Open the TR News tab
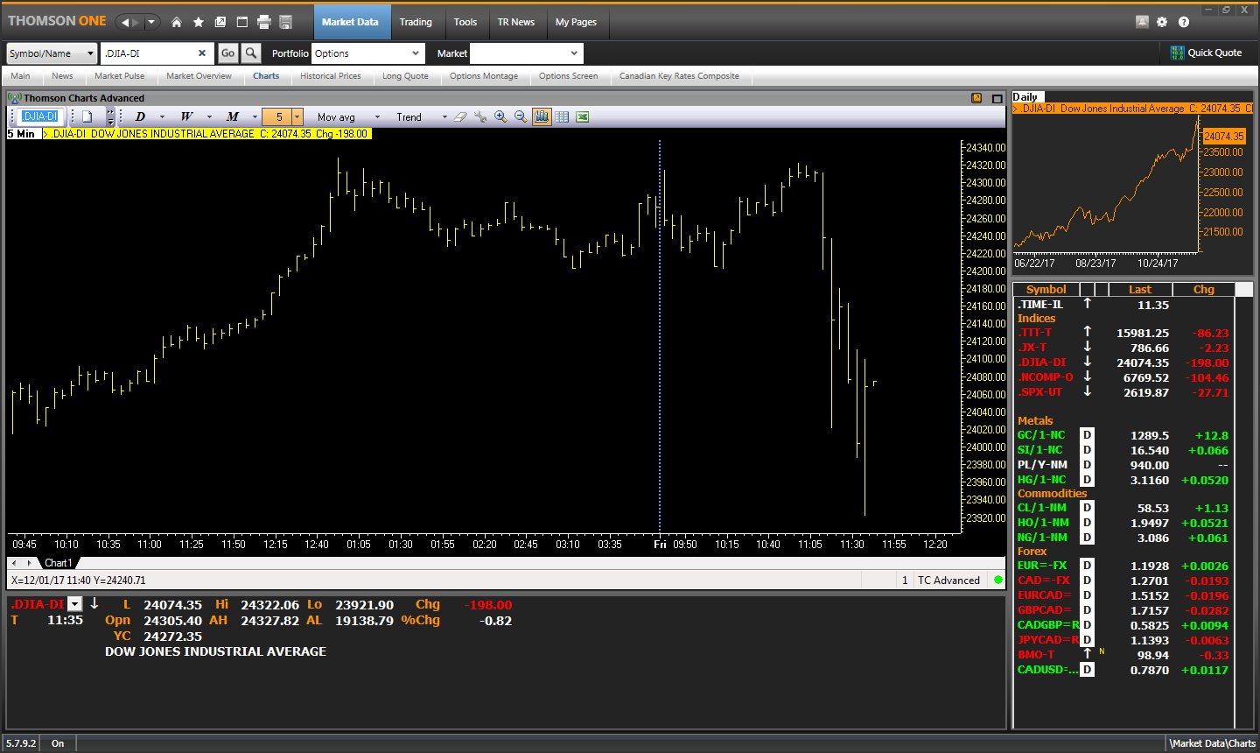The height and width of the screenshot is (753, 1260). [x=516, y=22]
